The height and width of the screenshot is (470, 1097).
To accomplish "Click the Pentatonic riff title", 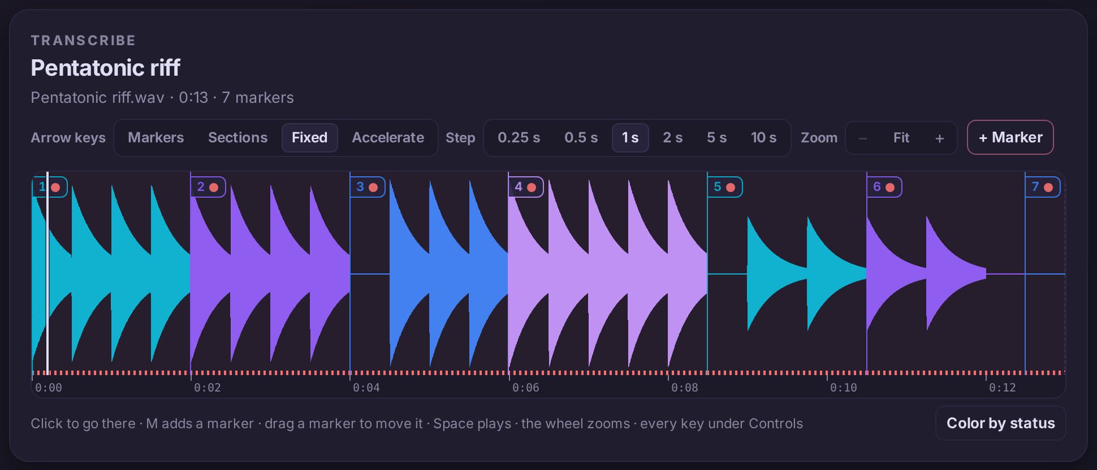I will tap(106, 68).
